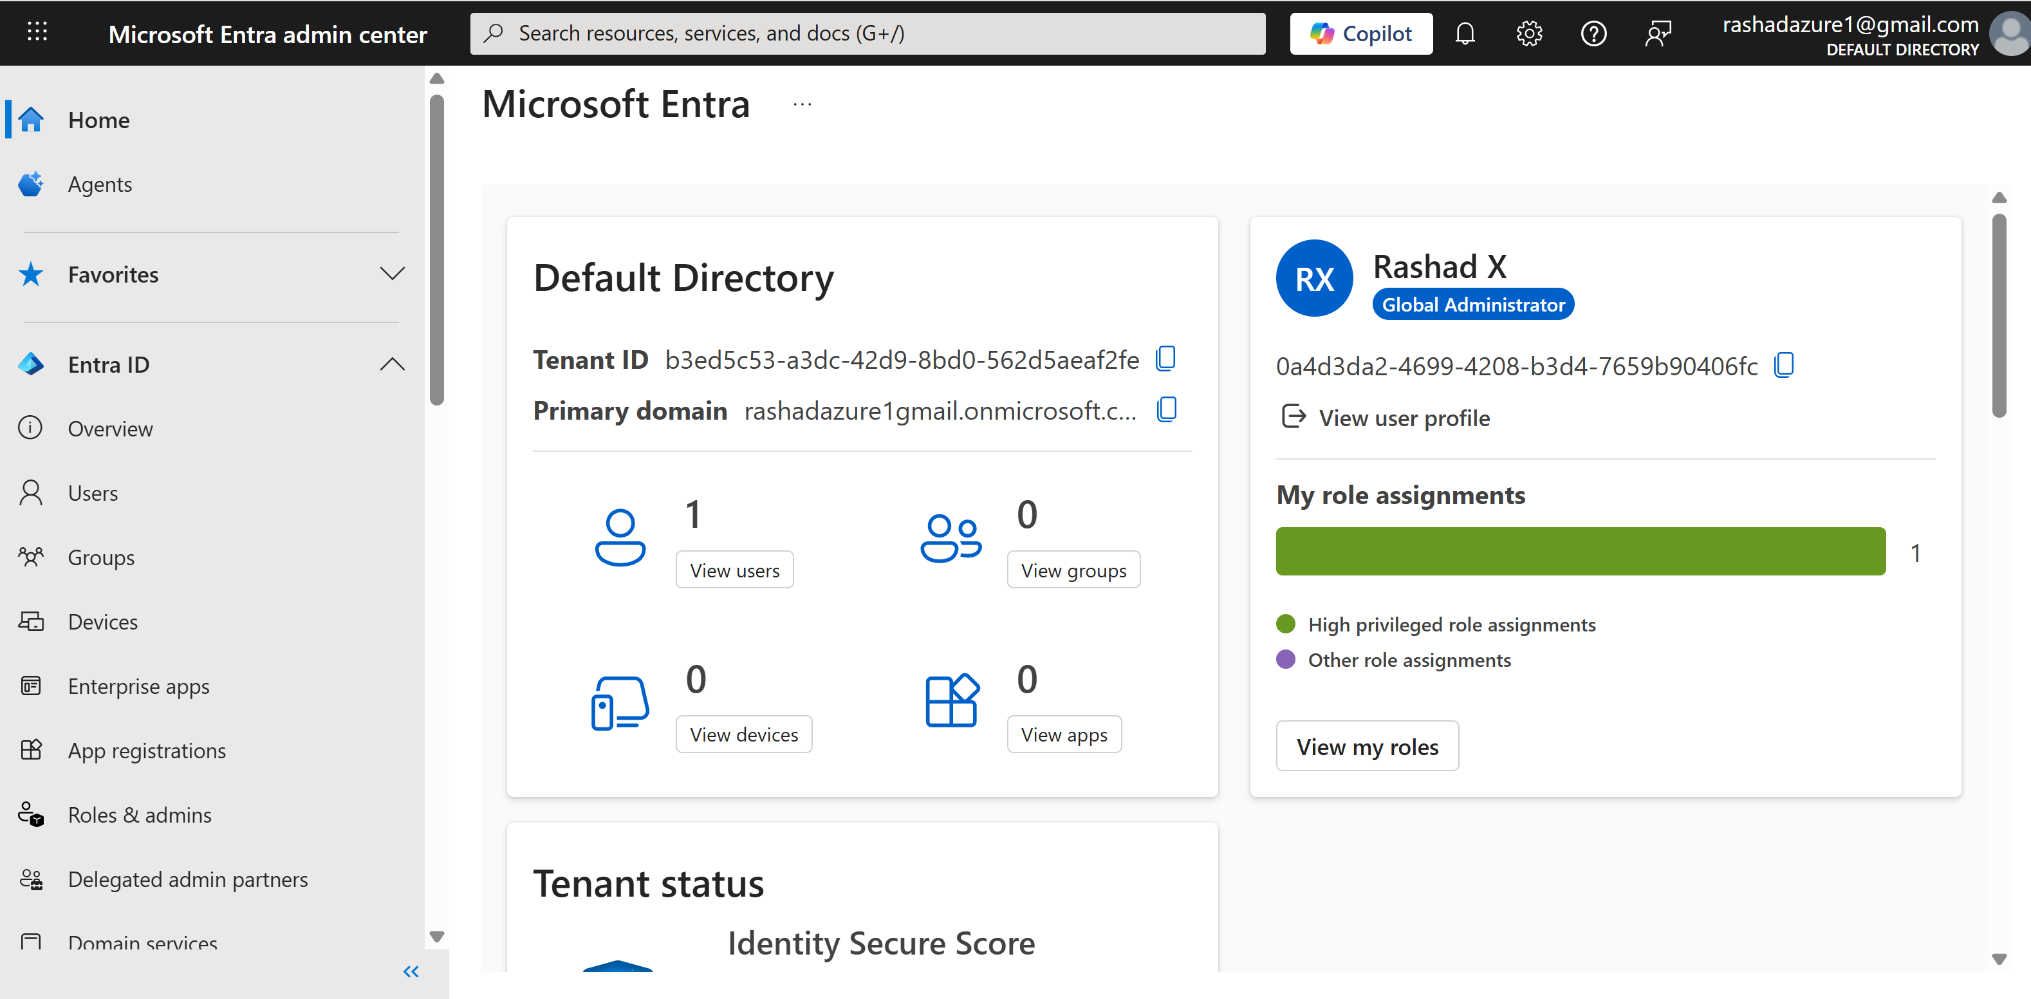Open View user profile link
The height and width of the screenshot is (999, 2031).
pos(1404,417)
